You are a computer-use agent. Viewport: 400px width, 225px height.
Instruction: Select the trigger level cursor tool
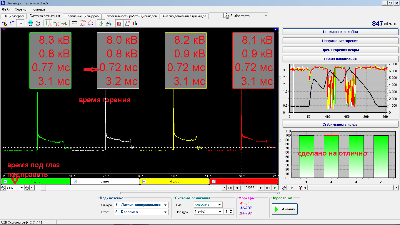(x=4, y=23)
